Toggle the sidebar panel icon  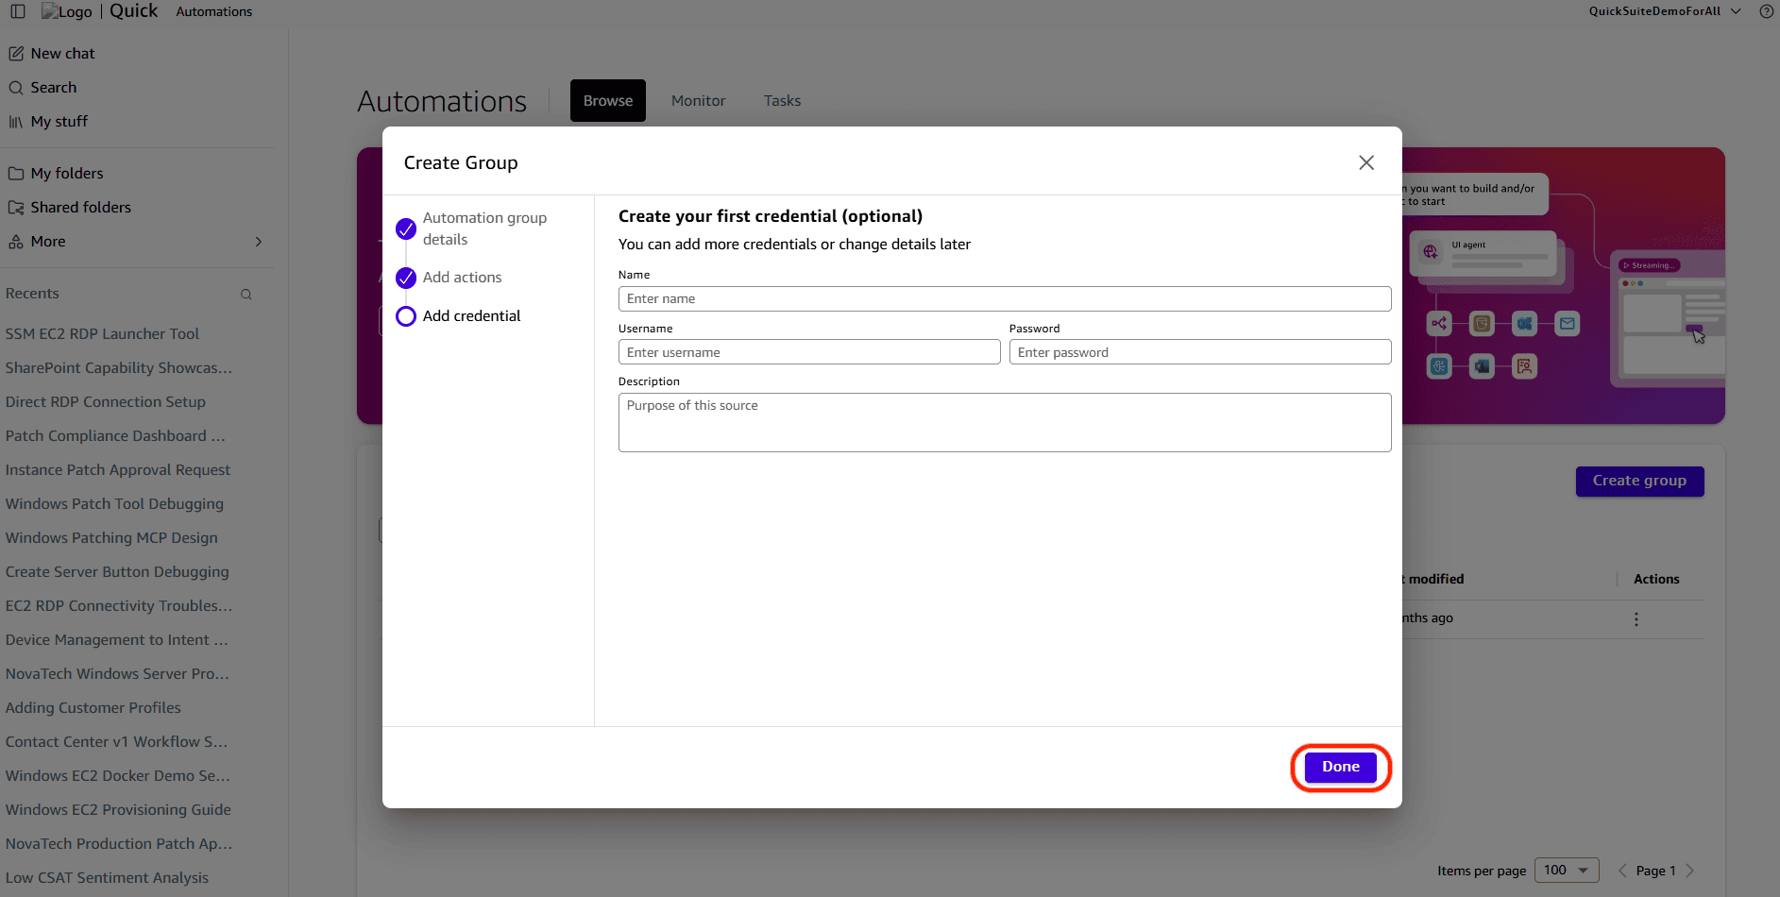click(x=18, y=11)
